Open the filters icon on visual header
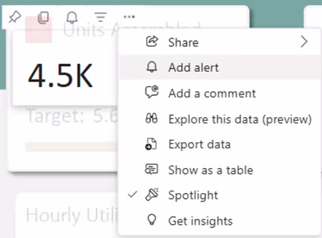This screenshot has width=322, height=238. 101,17
